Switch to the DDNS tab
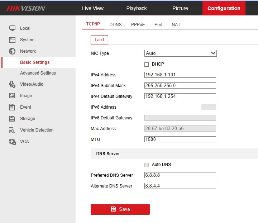The image size is (258, 223). click(x=115, y=25)
